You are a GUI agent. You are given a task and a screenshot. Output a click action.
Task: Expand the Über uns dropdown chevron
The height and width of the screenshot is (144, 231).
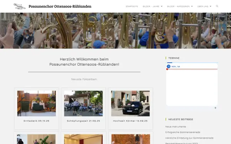coord(210,6)
